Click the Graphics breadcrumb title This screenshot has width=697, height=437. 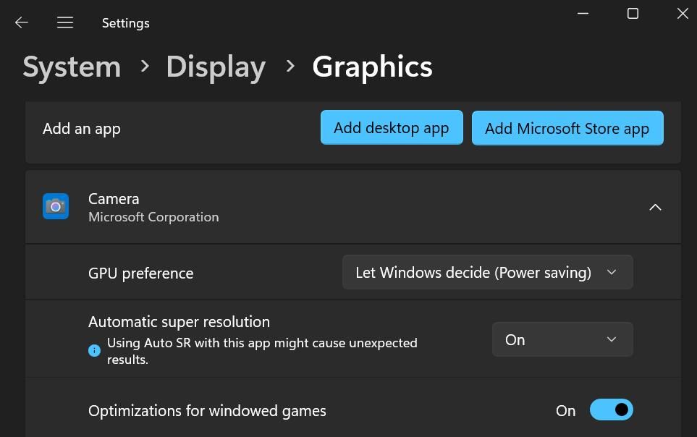tap(372, 67)
